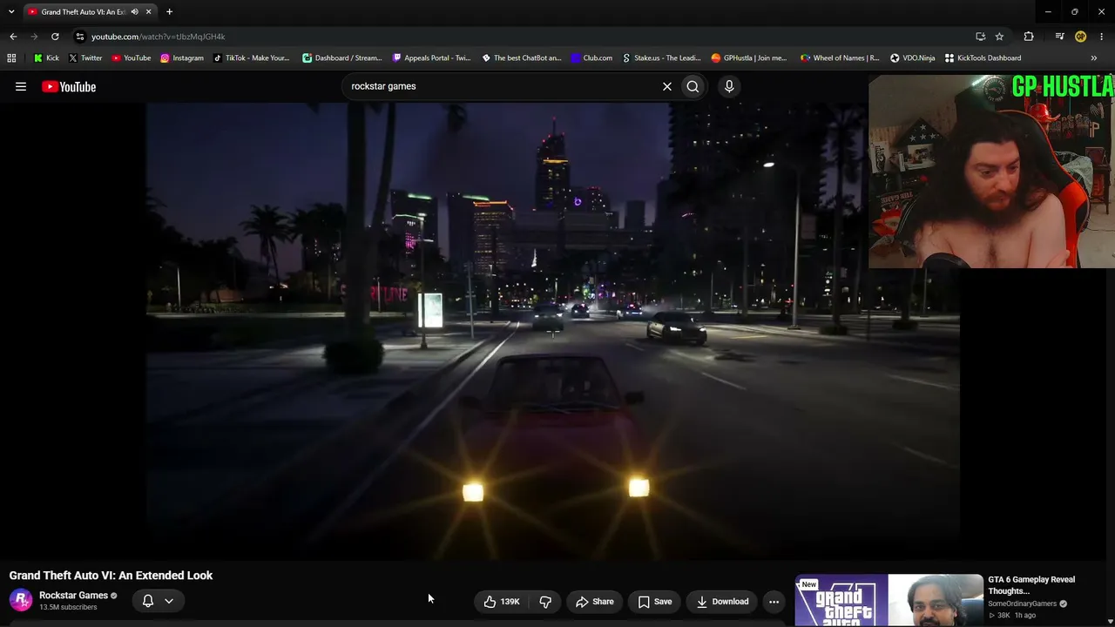The width and height of the screenshot is (1115, 627).
Task: Dislike the video with the thumbs-down button
Action: click(545, 602)
